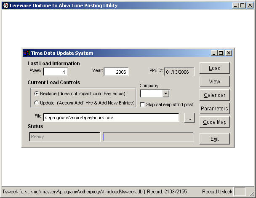Screen dimensions: 256x198
Task: Click the Record: 2103/2155 status text
Action: (x=167, y=191)
